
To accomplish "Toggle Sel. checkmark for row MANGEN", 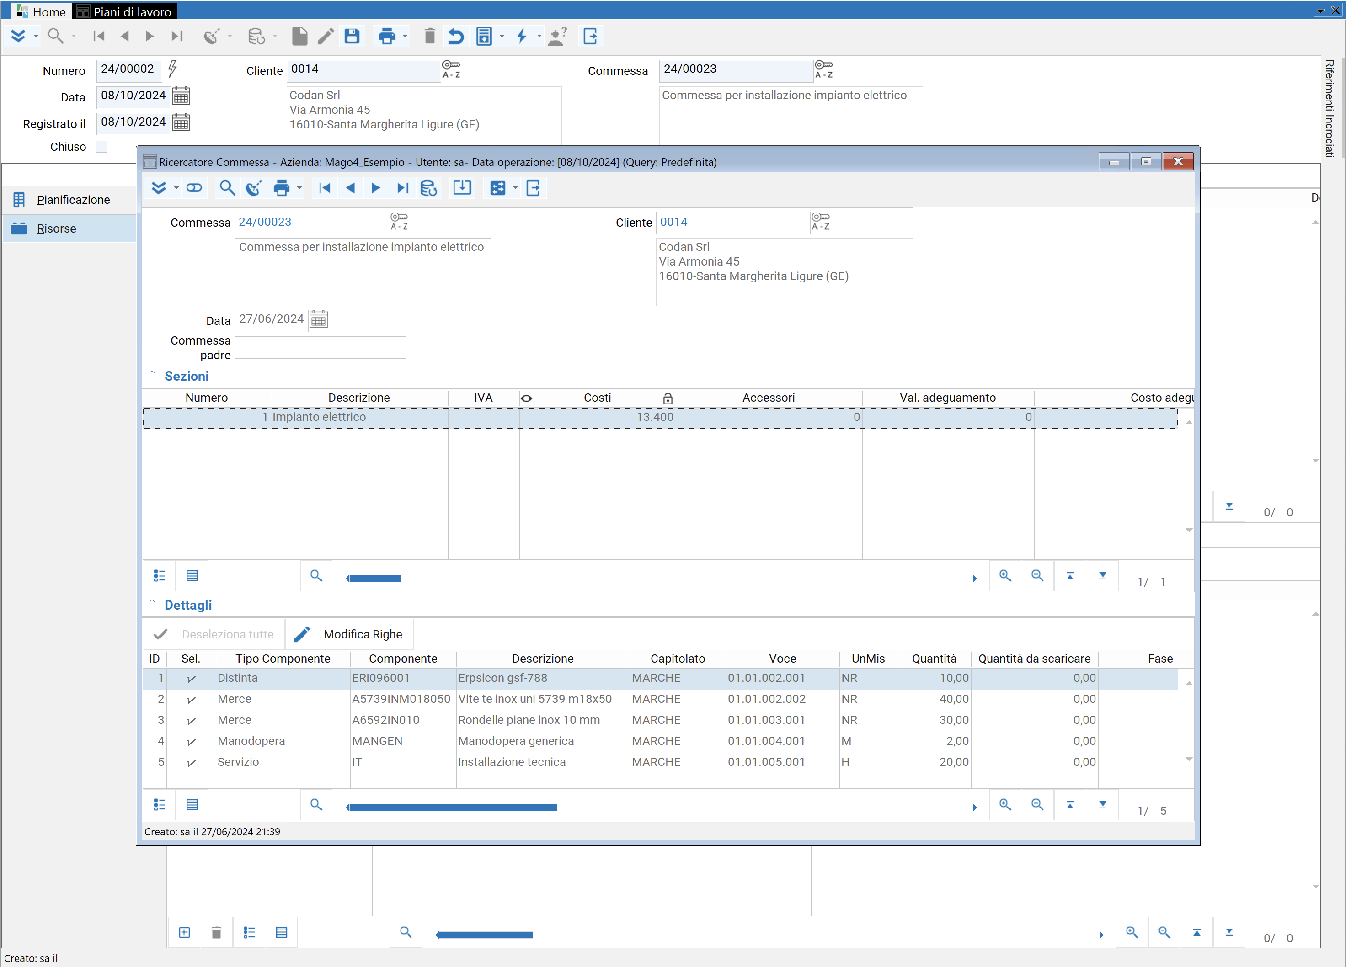I will pyautogui.click(x=191, y=742).
